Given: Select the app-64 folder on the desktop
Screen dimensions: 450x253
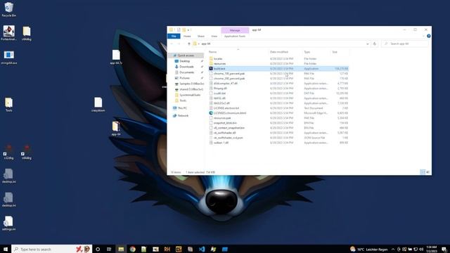Looking at the screenshot, I should (116, 129).
